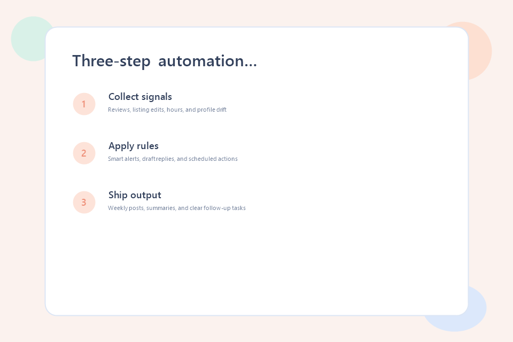Viewport: 513px width, 342px height.
Task: Click 'Weekly posts, summaries, and clear follow-up tasks' text
Action: click(177, 208)
